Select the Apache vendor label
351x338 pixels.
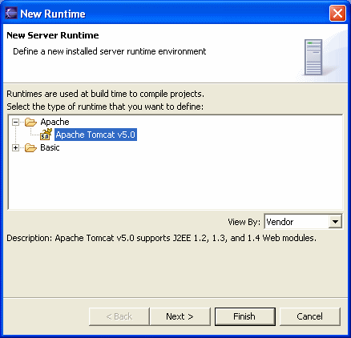54,122
